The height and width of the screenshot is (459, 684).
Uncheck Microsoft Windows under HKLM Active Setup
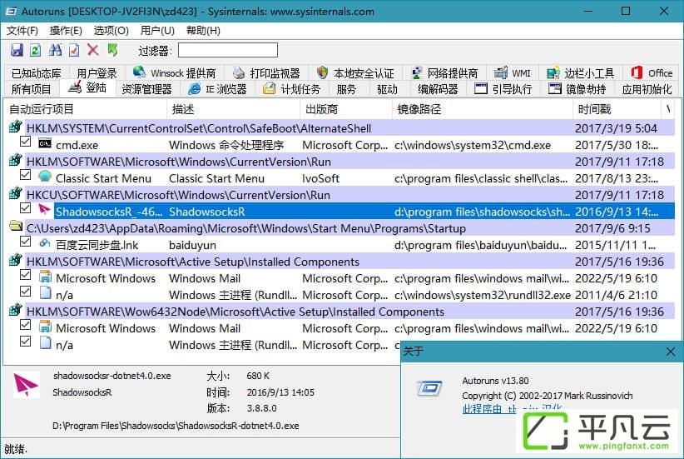pos(26,275)
